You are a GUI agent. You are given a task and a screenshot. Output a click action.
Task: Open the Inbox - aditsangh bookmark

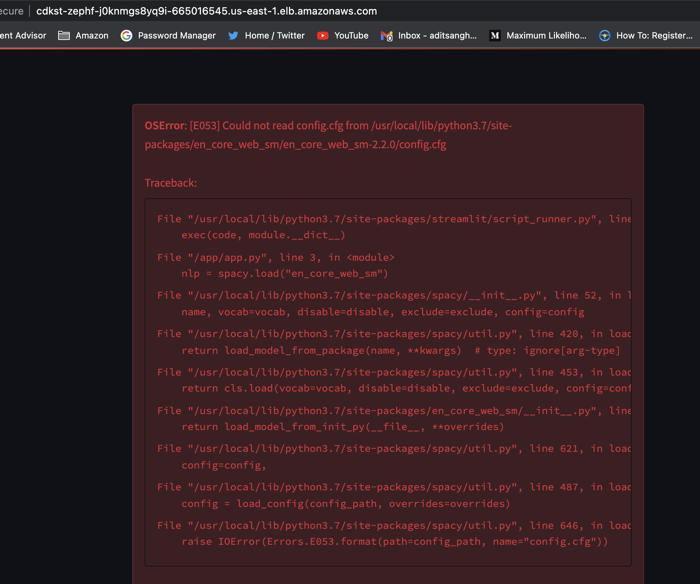(437, 36)
